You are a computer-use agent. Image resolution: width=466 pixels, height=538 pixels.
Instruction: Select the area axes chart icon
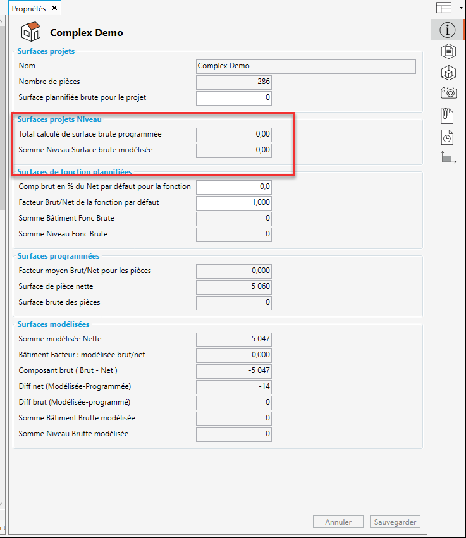click(448, 158)
